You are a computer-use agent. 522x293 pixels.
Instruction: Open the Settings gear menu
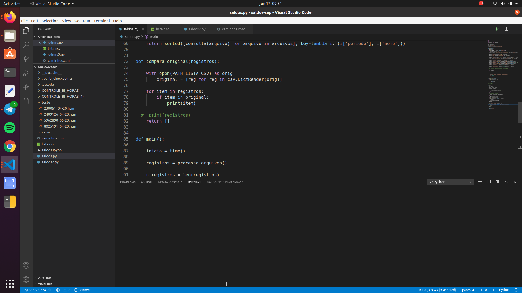click(26, 279)
